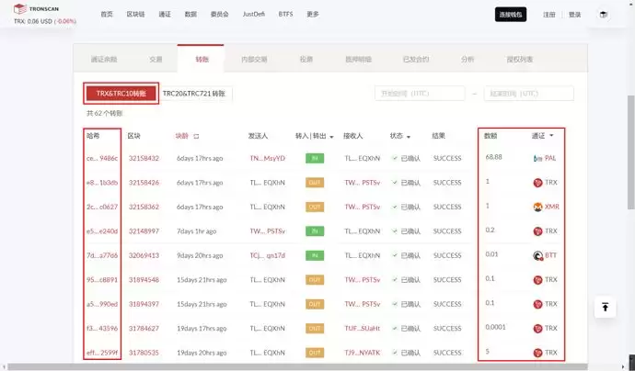Screen dimensions: 635x371
Task: Open the 更多 menu in the navbar
Action: click(x=313, y=14)
